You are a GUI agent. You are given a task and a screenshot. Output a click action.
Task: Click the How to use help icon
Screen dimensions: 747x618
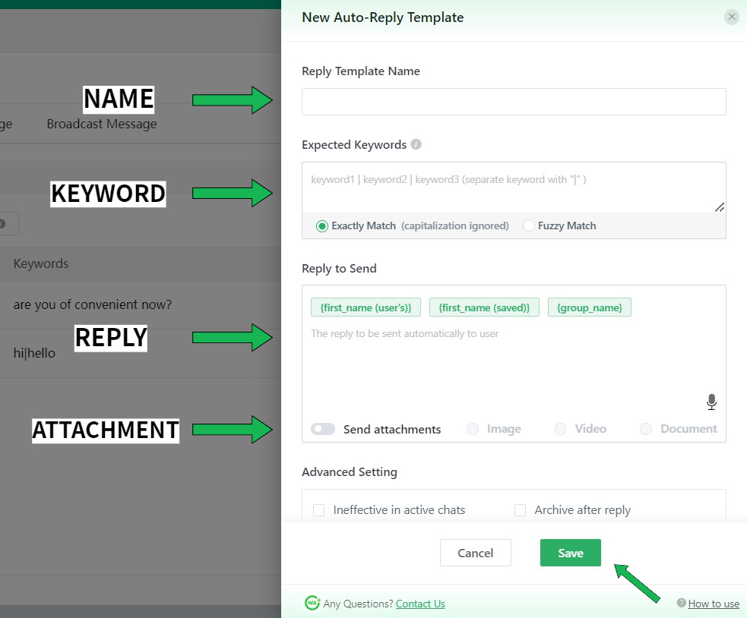tap(681, 603)
